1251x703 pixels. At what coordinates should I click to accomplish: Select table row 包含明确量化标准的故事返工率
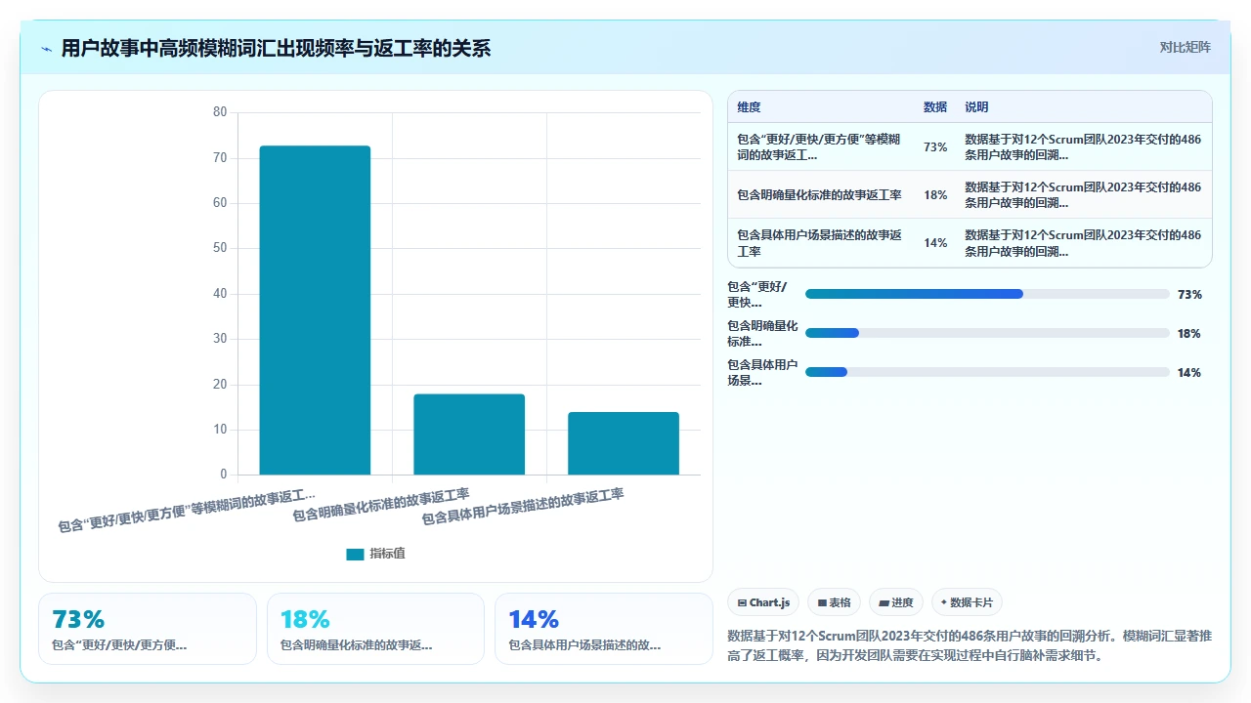coord(971,195)
